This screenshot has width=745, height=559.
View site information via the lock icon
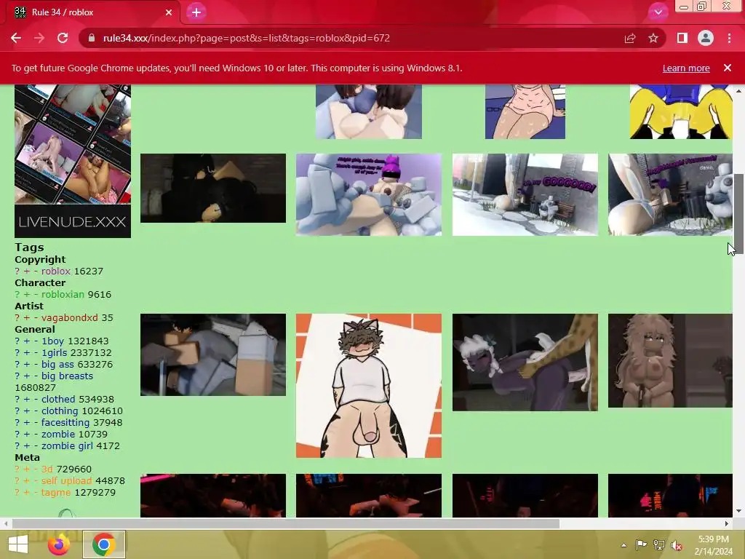[x=92, y=38]
